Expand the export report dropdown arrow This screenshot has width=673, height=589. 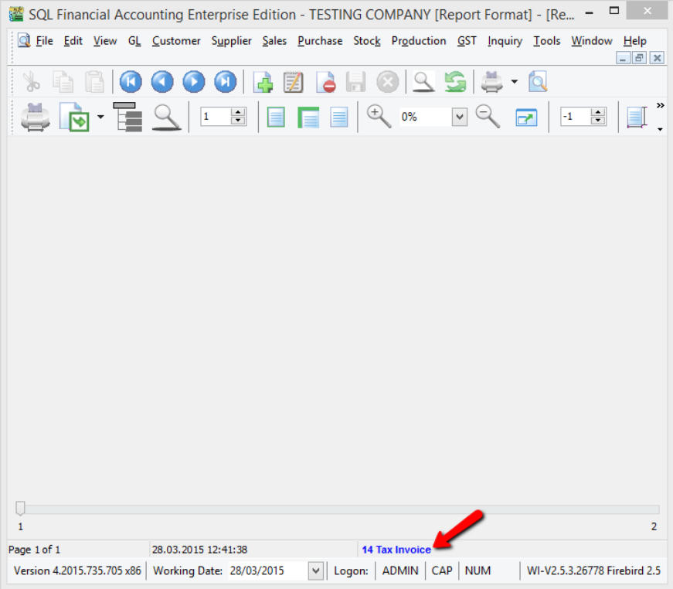pyautogui.click(x=100, y=117)
